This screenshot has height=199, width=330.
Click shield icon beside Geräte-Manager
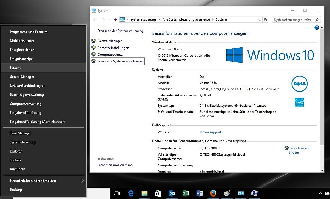point(93,41)
